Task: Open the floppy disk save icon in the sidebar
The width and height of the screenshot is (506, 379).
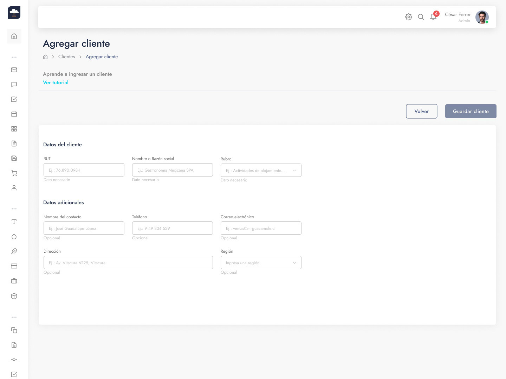Action: tap(14, 158)
